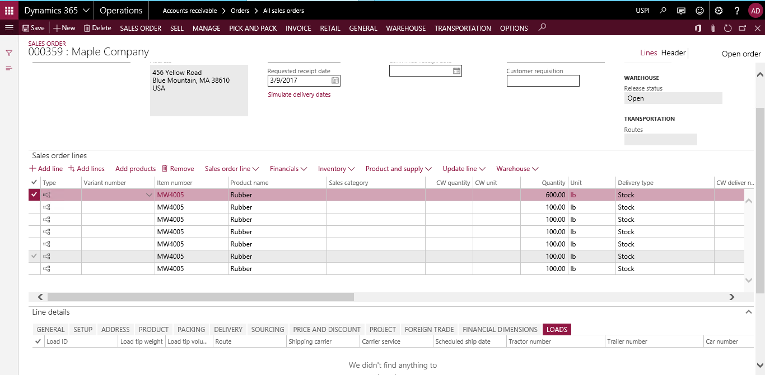Type in the Customer requisition field
This screenshot has width=765, height=375.
[x=543, y=80]
